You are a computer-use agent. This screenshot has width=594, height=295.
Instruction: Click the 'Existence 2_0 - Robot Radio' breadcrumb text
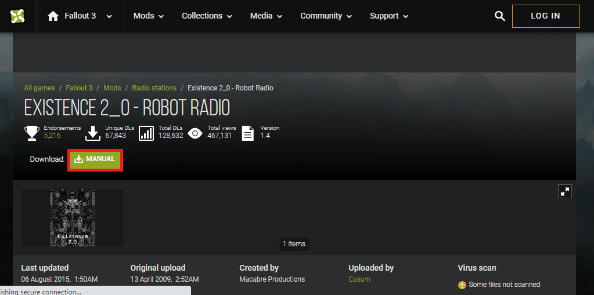[231, 88]
